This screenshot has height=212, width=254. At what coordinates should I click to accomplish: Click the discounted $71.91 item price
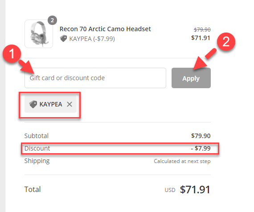tap(201, 38)
